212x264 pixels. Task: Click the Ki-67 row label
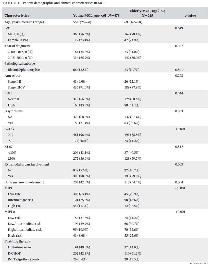9,147
